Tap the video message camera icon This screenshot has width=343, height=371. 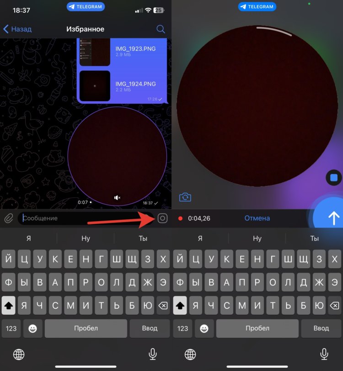click(162, 218)
